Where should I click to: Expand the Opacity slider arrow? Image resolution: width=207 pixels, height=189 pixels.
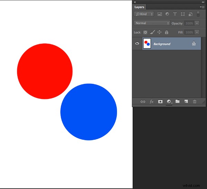coord(197,23)
